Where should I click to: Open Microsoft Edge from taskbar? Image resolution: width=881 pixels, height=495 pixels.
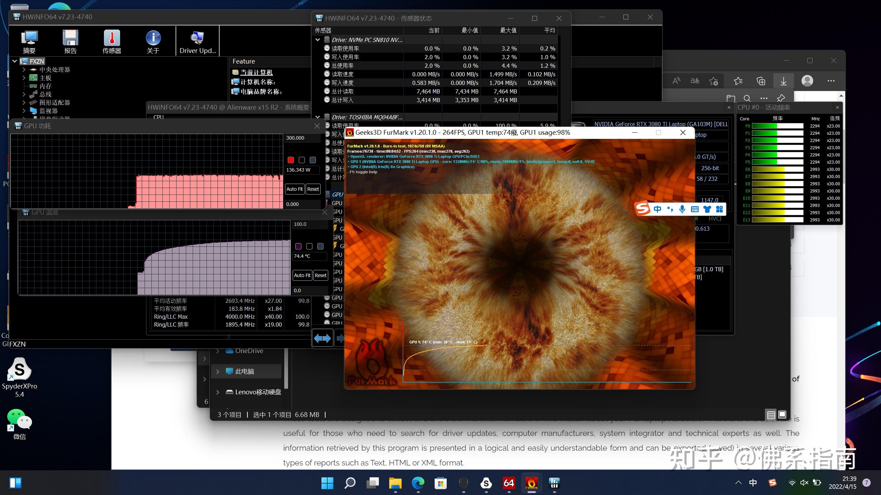418,483
